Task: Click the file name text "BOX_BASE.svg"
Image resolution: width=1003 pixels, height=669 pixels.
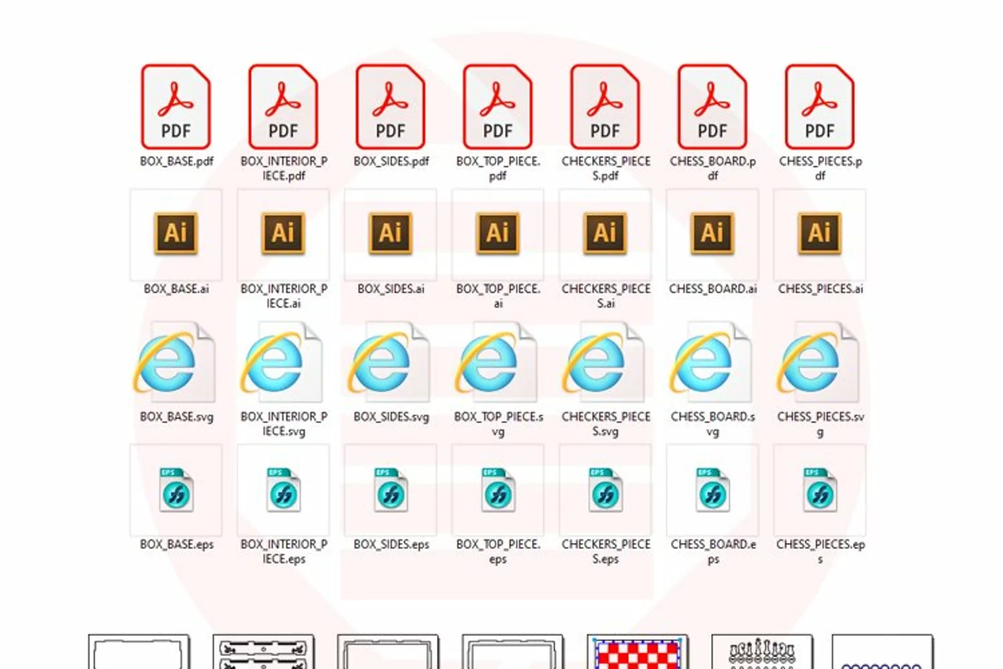Action: click(177, 417)
